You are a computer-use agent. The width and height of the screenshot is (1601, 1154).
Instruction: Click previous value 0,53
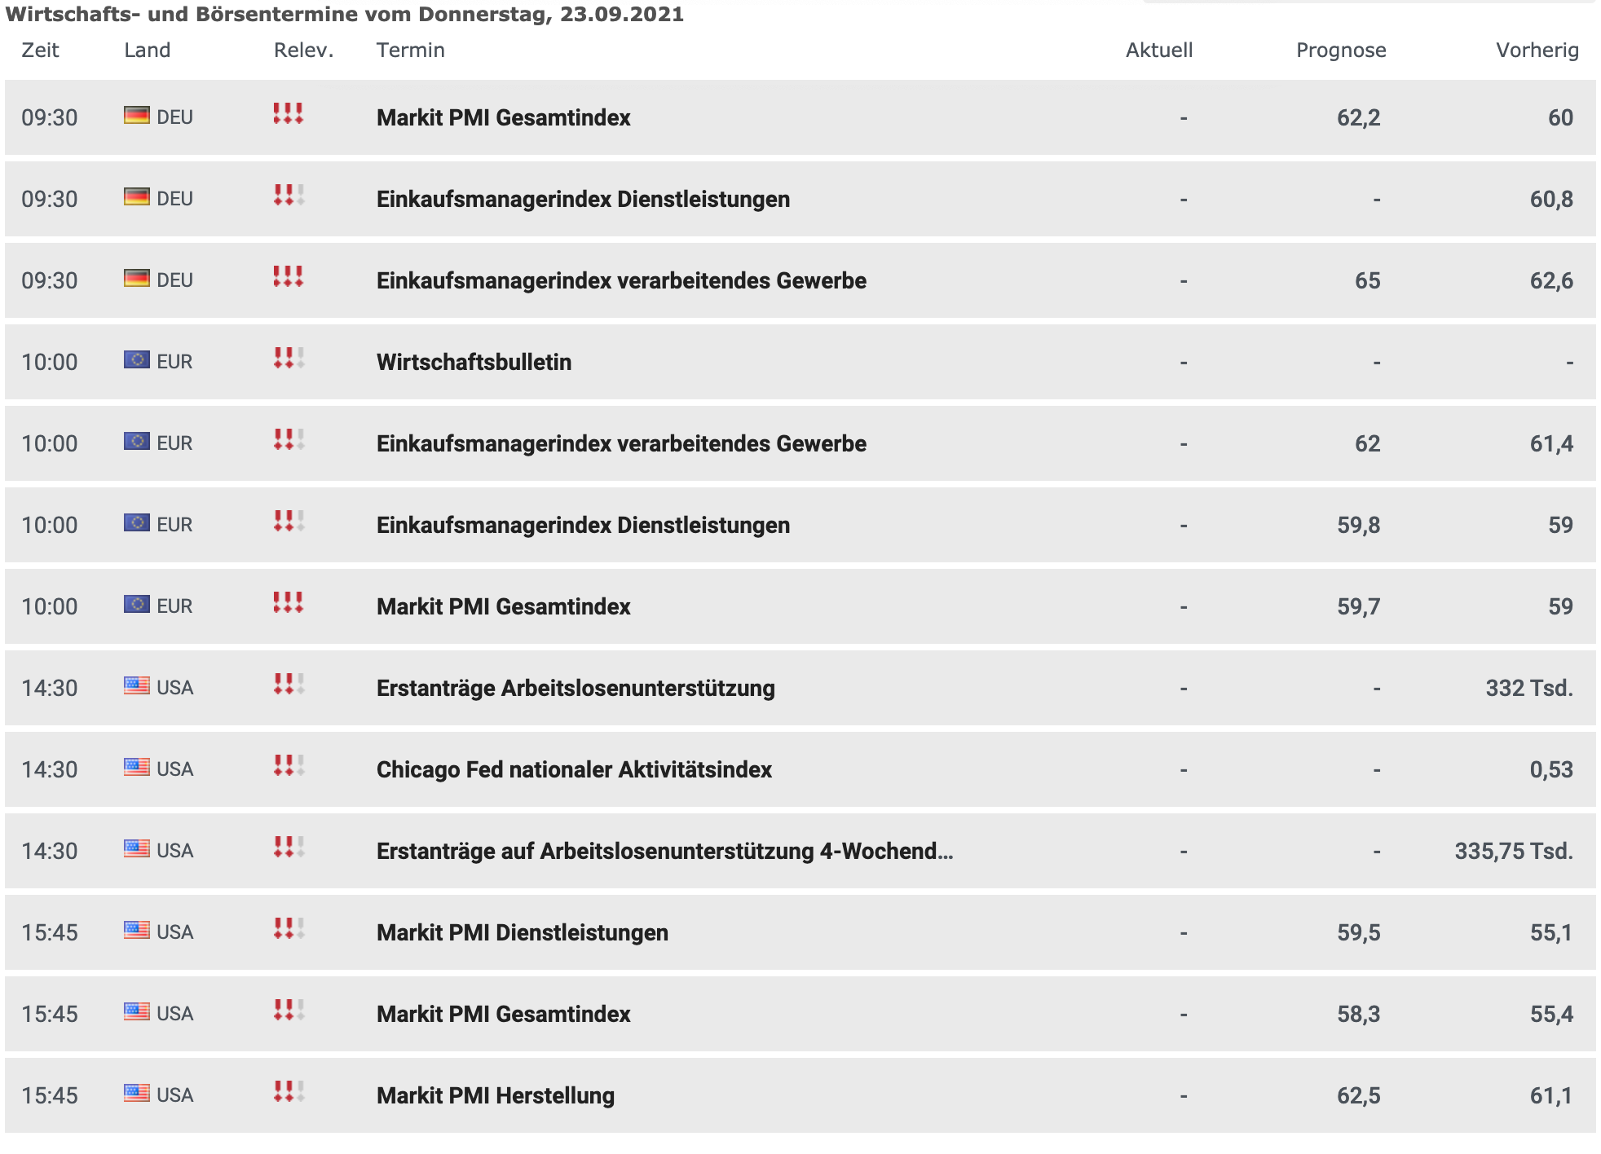pyautogui.click(x=1551, y=769)
